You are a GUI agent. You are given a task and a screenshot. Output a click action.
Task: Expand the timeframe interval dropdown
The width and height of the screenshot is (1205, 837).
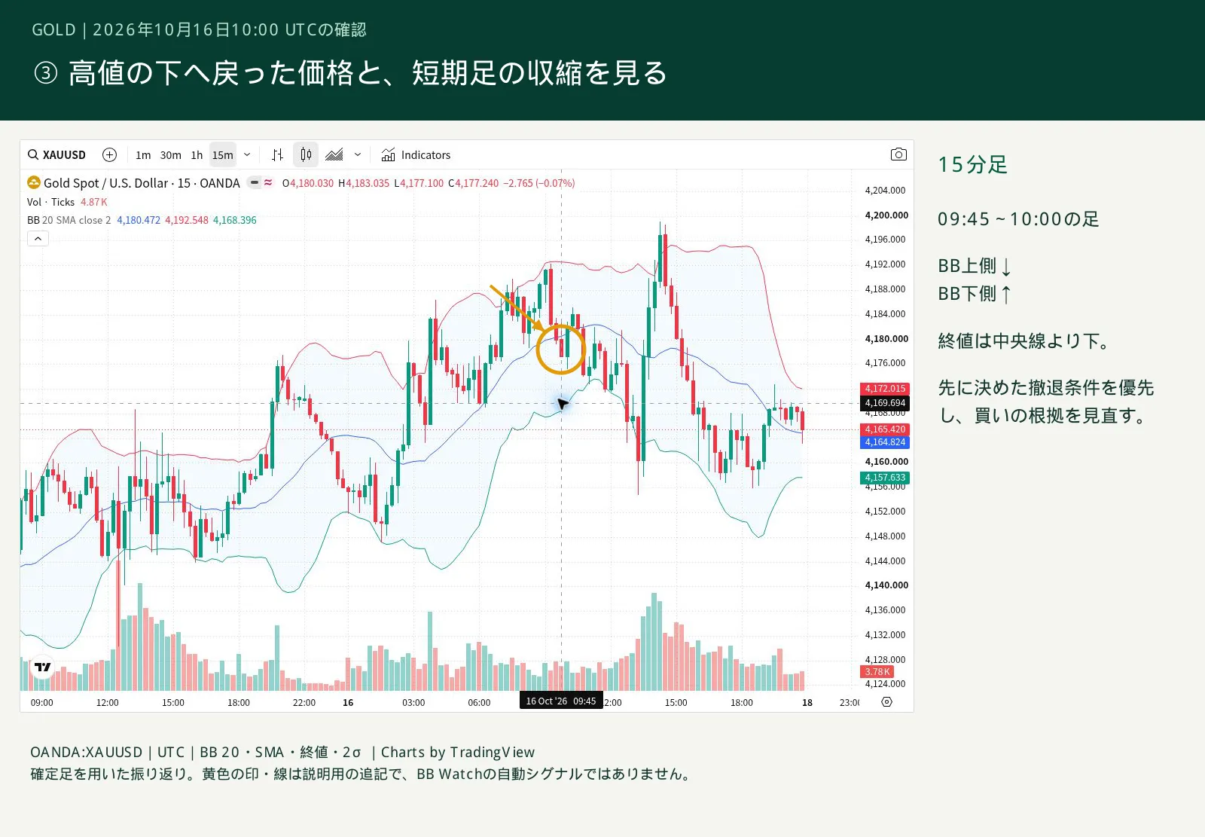coord(247,155)
